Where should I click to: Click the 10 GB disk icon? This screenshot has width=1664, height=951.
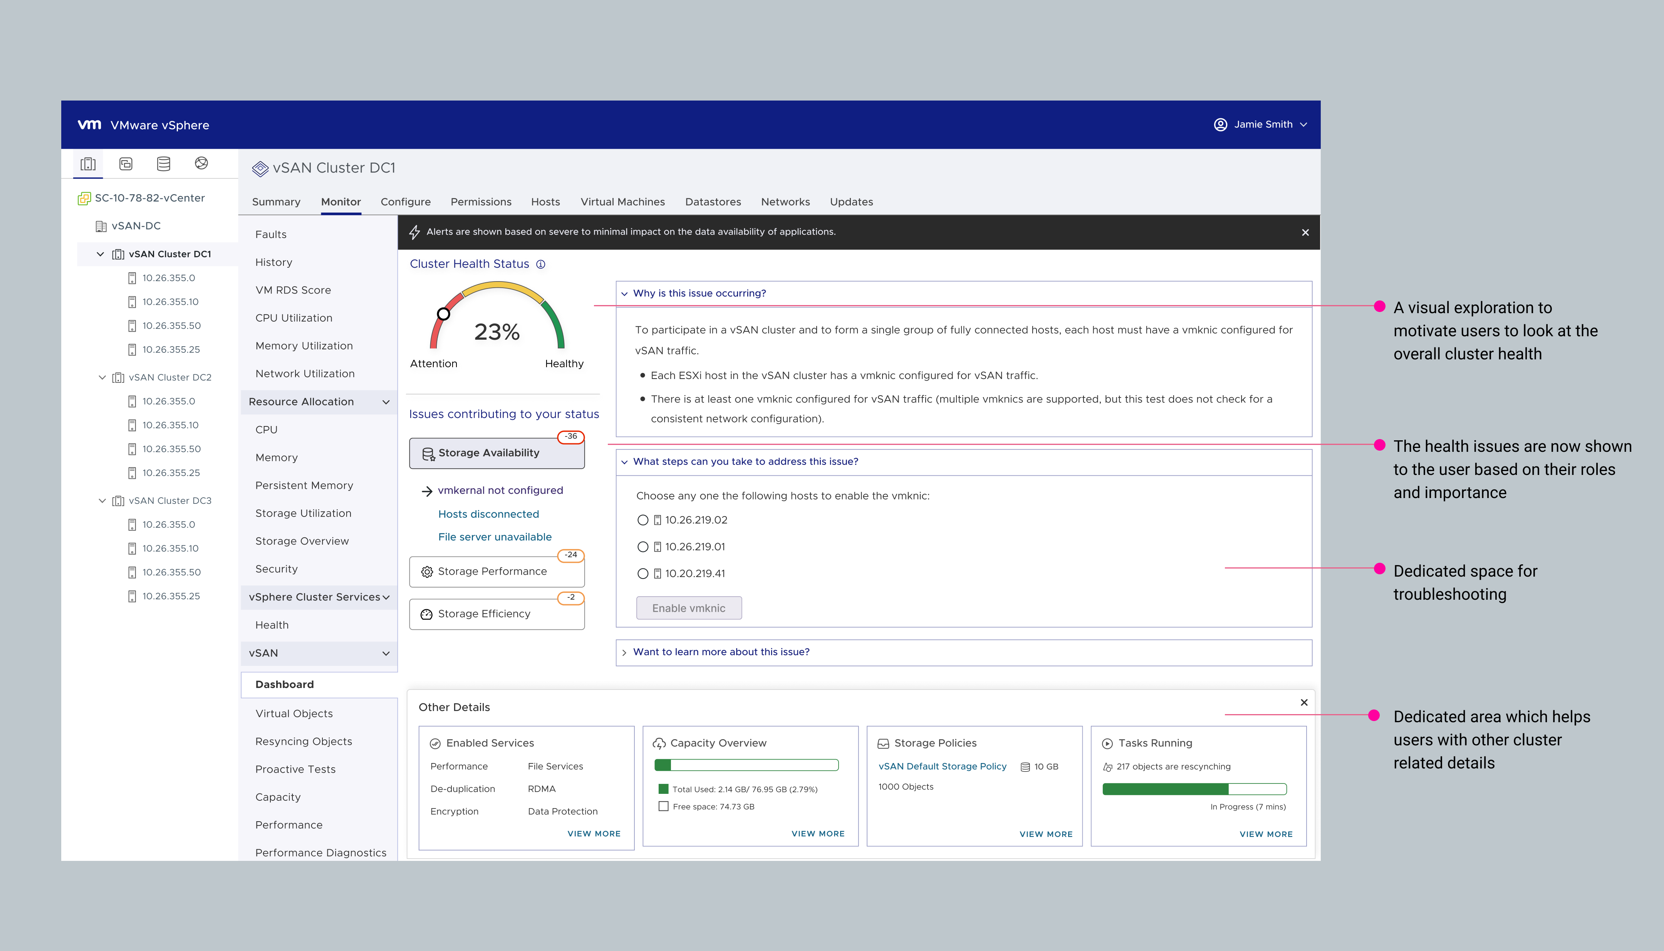point(1025,767)
